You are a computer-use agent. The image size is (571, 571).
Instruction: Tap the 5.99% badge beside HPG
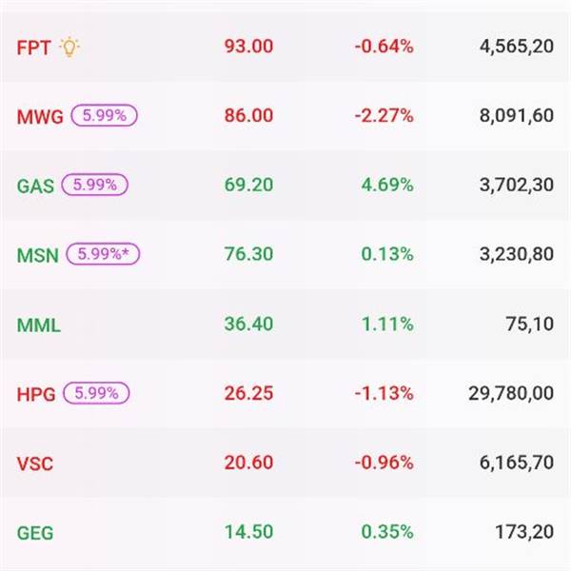click(x=96, y=394)
